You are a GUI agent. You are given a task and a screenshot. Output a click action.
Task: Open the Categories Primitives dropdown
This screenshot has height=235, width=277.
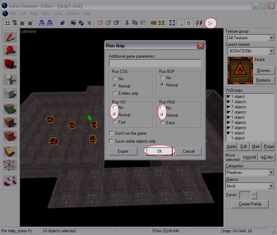pos(271,173)
